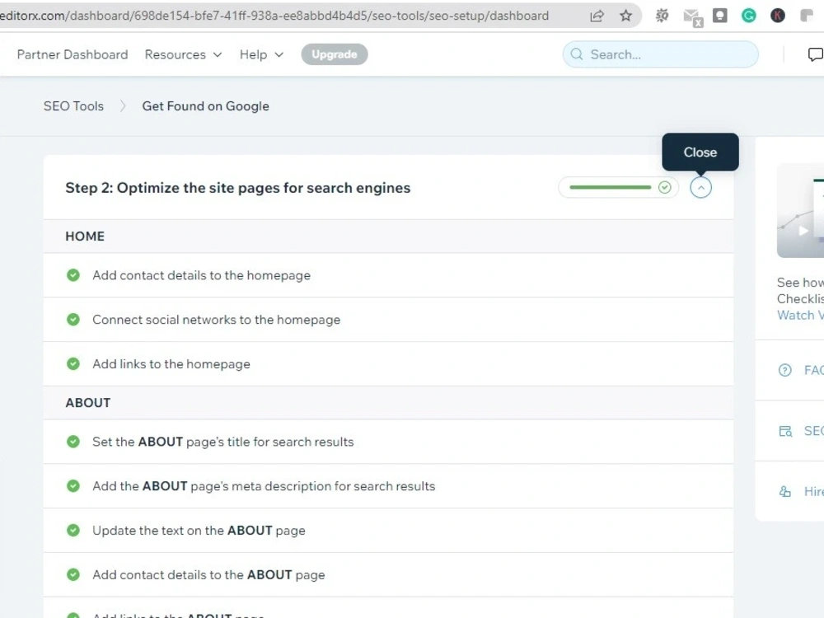Click the Watch Video link in sidebar
Screen dimensions: 824x618
pyautogui.click(x=800, y=315)
